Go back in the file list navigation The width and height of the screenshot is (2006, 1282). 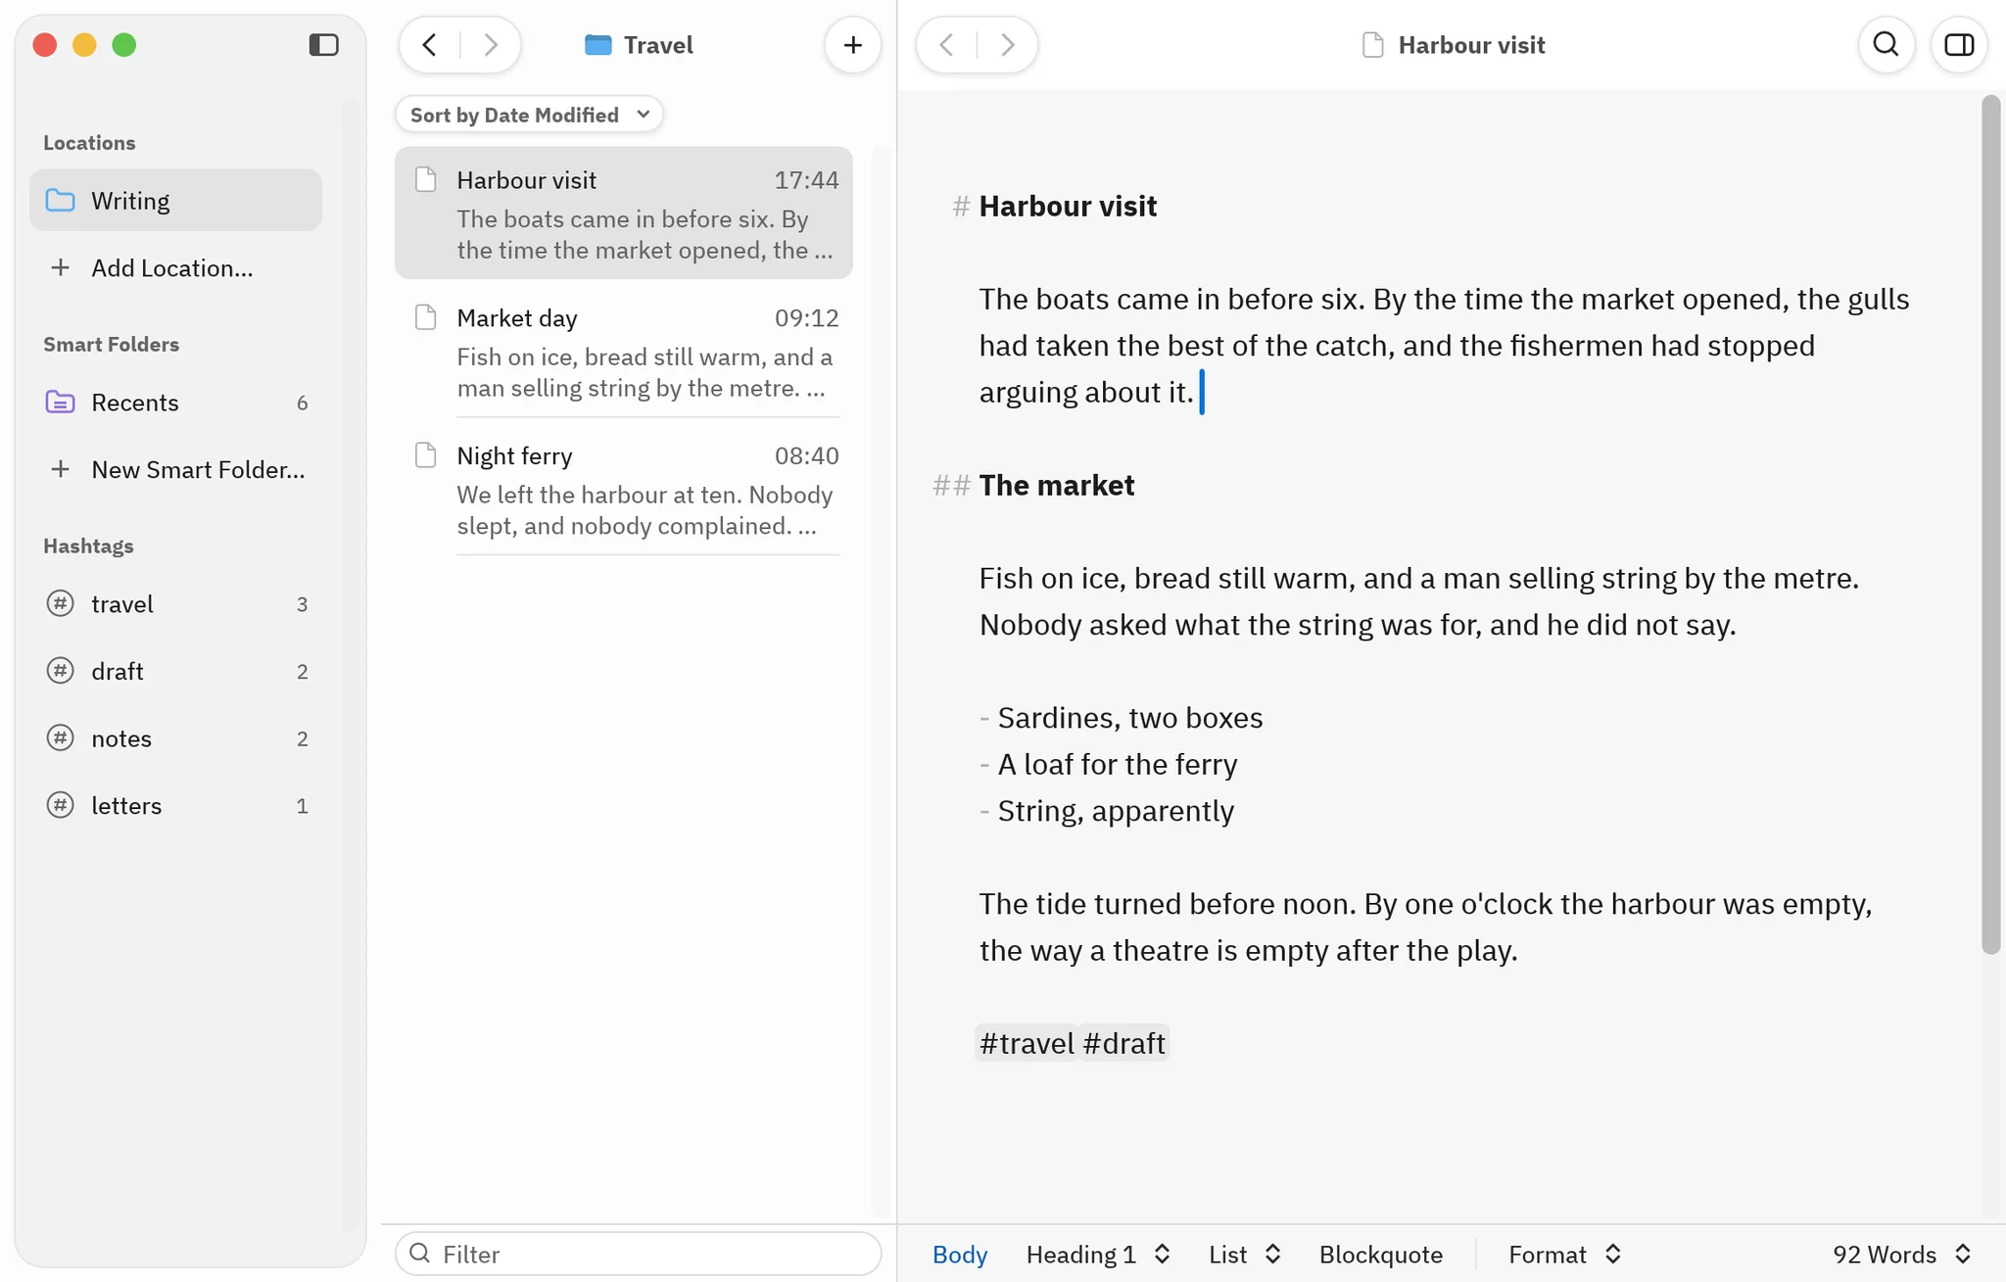(429, 45)
